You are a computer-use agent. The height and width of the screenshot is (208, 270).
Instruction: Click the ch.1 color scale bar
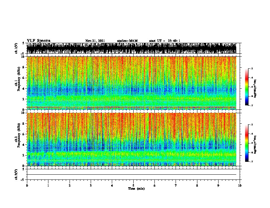[247, 87]
